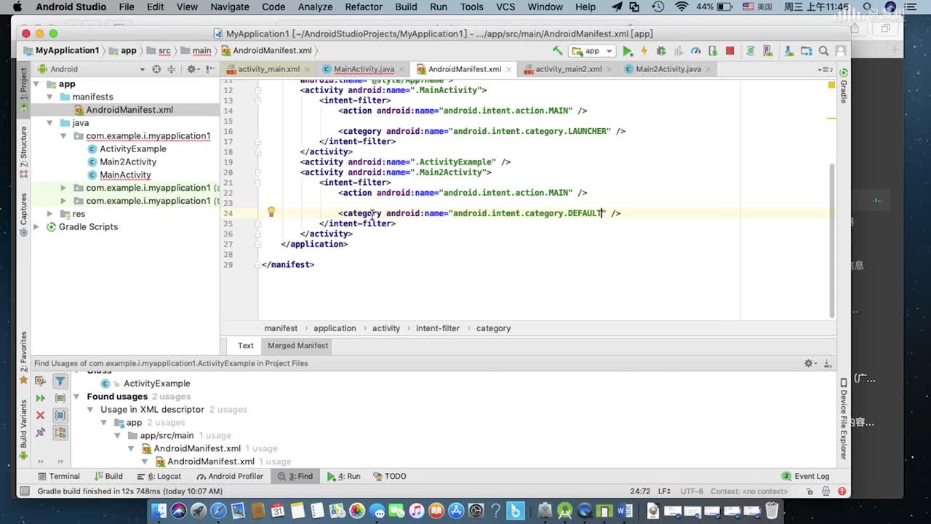Open the Terminal tool window

pos(57,476)
